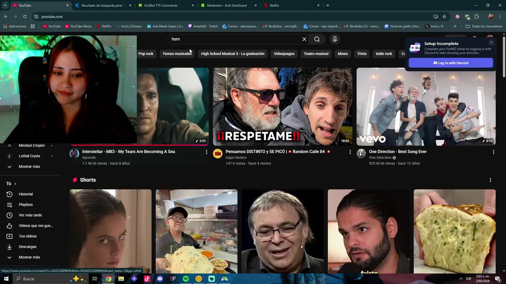Bookmark this page with the star icon
This screenshot has width=506, height=284.
tap(444, 17)
